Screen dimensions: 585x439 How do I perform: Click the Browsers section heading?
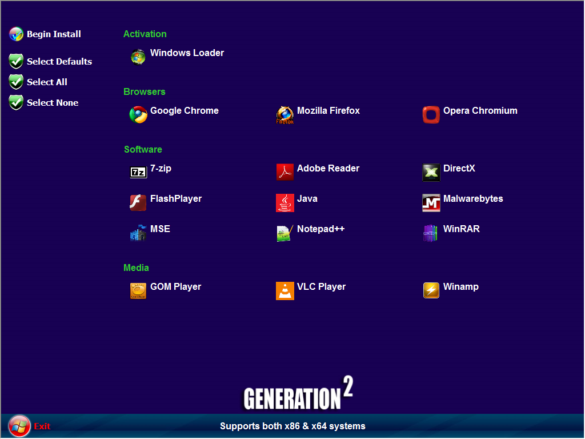145,92
